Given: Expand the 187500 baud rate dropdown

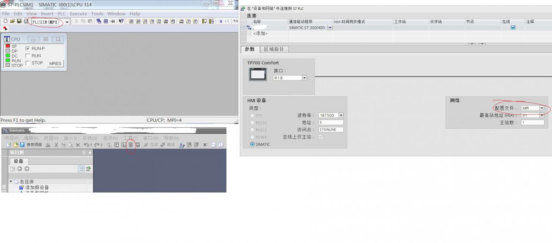Looking at the screenshot, I should pyautogui.click(x=341, y=115).
